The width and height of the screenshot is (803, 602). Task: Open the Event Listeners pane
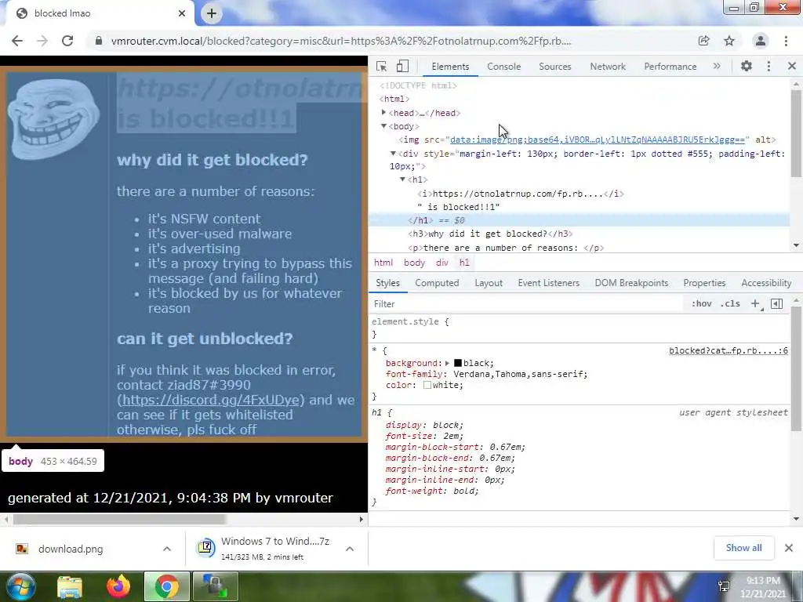click(x=548, y=283)
